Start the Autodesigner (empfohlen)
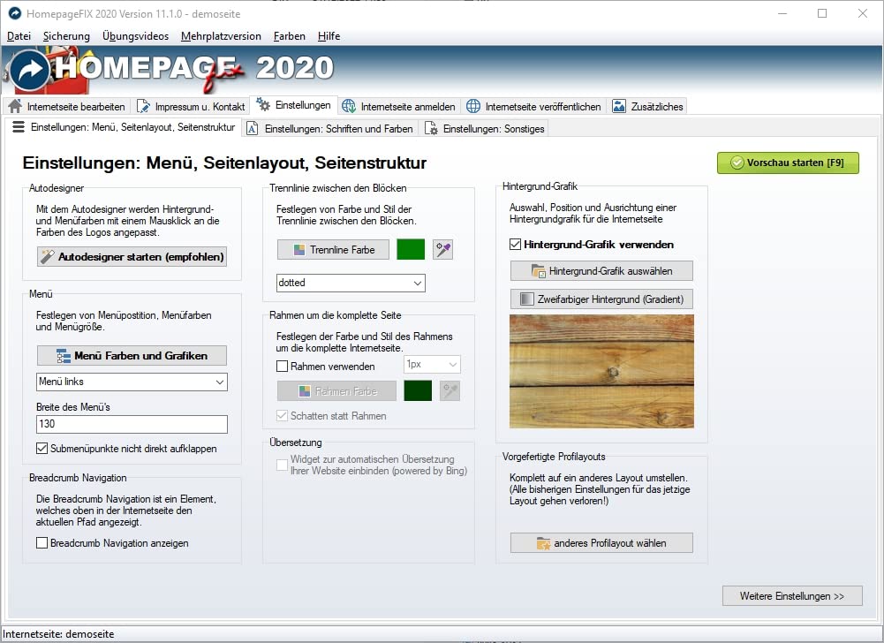Viewport: 884px width, 643px height. 132,257
